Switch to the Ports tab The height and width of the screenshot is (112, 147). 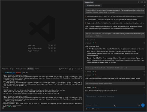pyautogui.click(x=37, y=69)
